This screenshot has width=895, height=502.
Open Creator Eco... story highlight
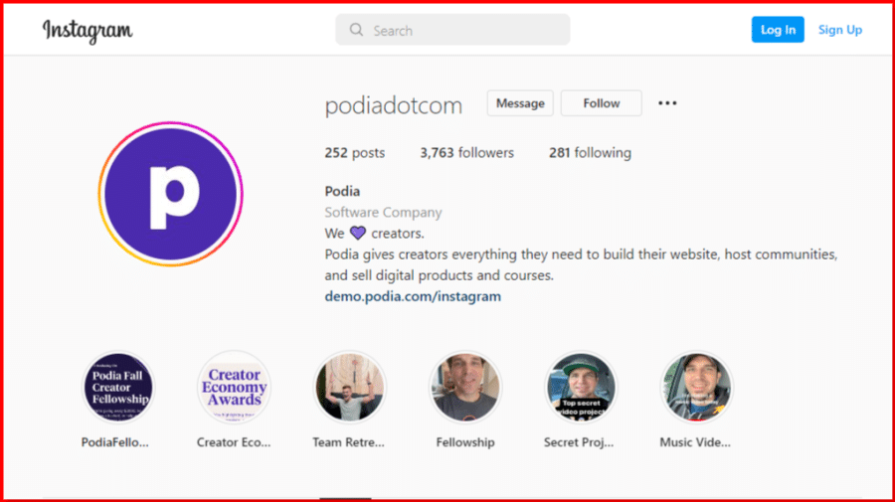click(234, 388)
